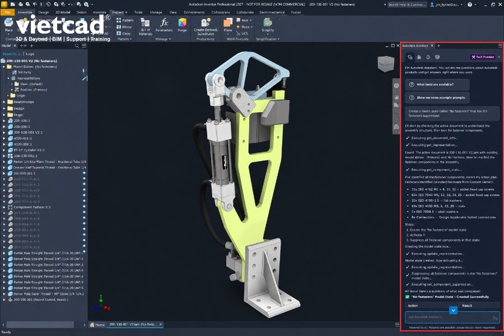Click 'What tools are available?' suggestion
Viewport: 504px width, 336px height.
point(437,85)
